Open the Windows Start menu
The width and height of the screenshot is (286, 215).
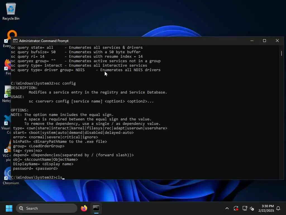(9, 208)
